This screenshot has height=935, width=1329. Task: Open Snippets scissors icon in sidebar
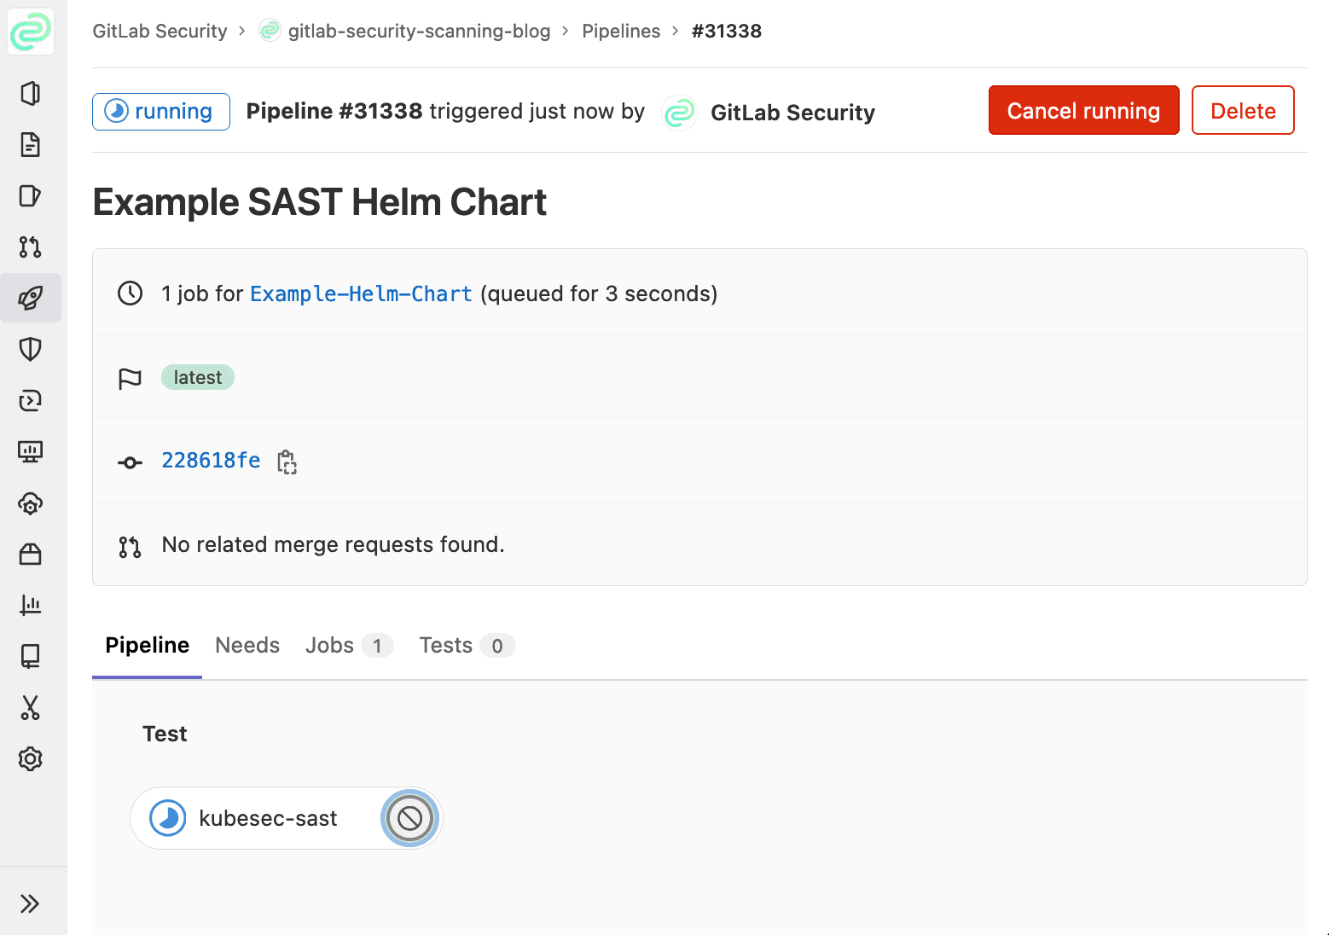point(31,707)
